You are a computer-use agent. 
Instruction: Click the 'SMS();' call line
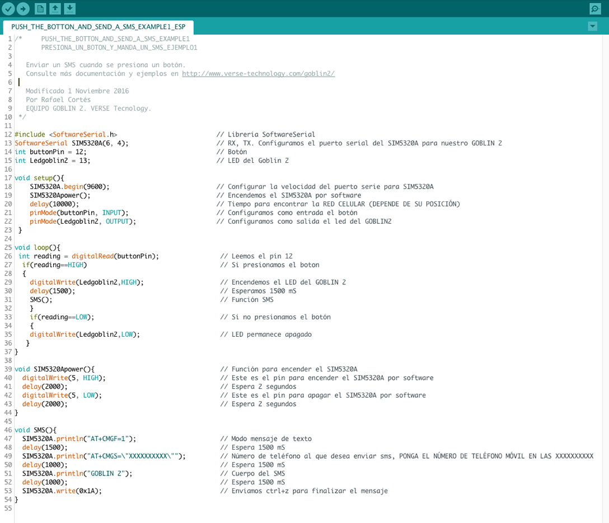[x=41, y=299]
